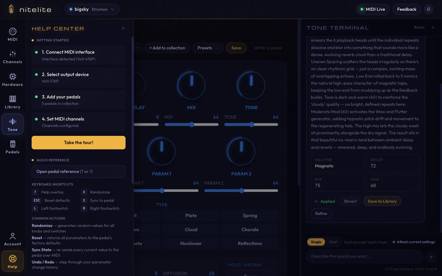Click the MACHINE Magneto value card
This screenshot has height=276, width=442.
338,163
